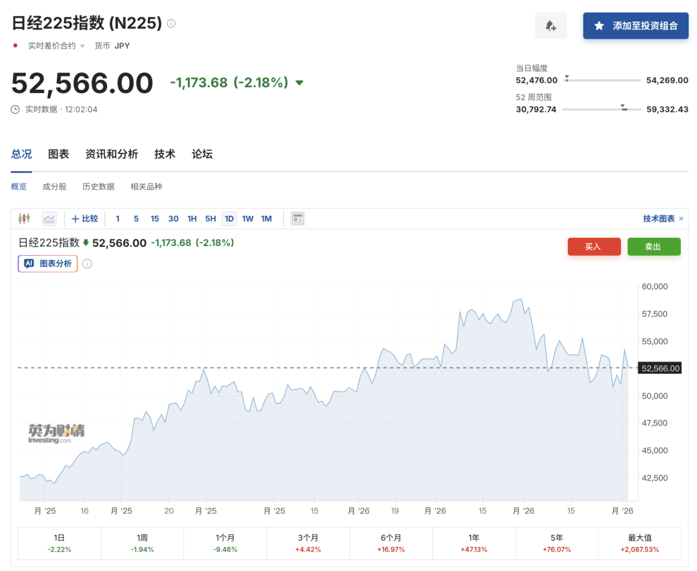Switch to the 历史数据 sub-tab

coord(98,187)
